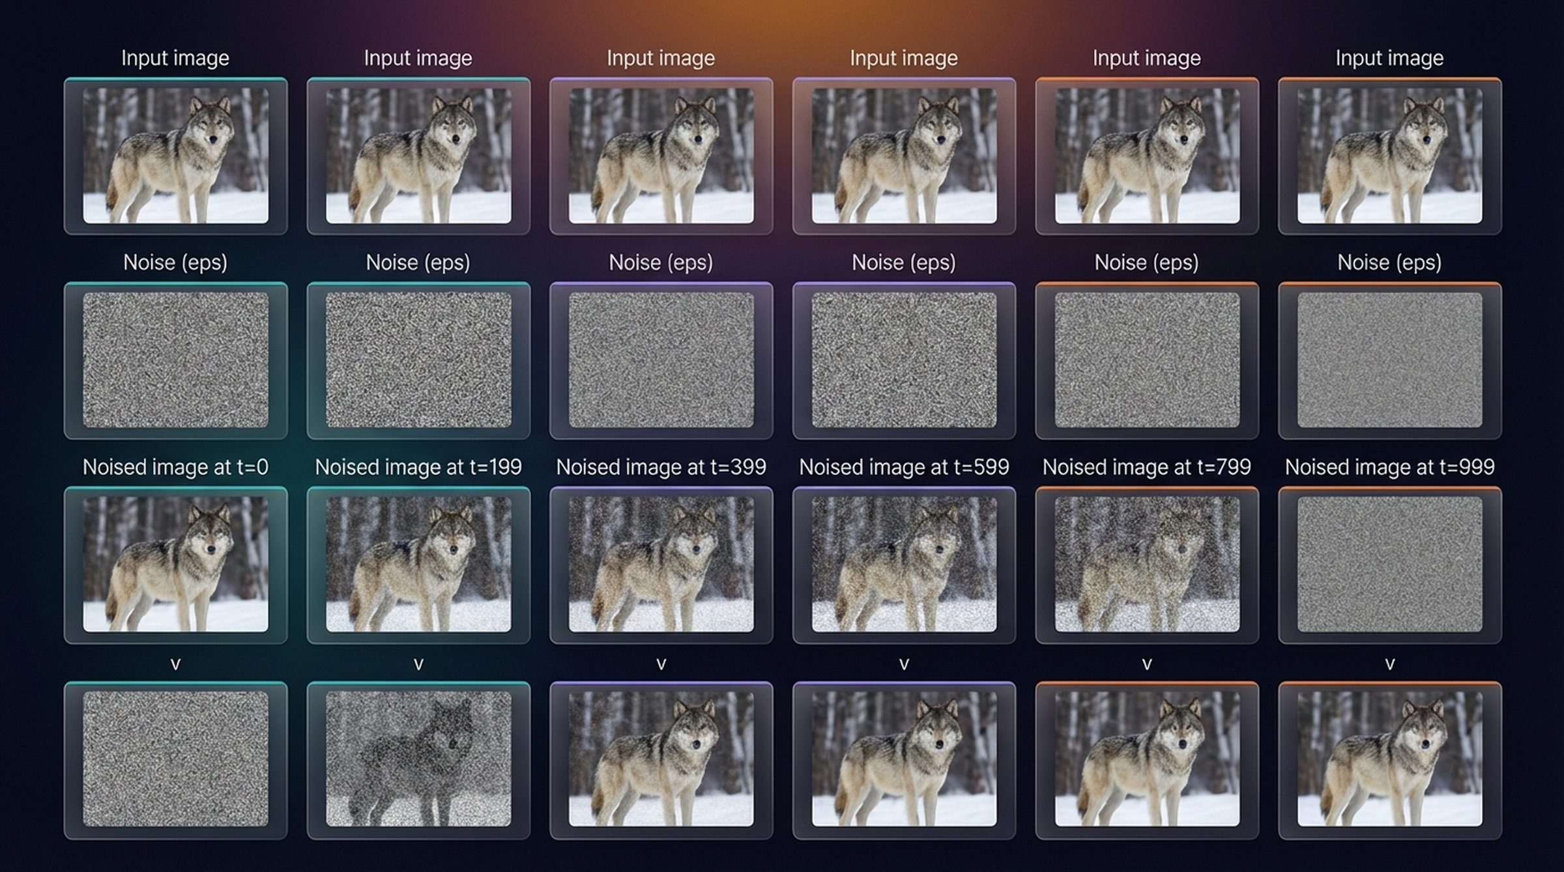Select the input wolf image in the t=599 column

coord(904,156)
